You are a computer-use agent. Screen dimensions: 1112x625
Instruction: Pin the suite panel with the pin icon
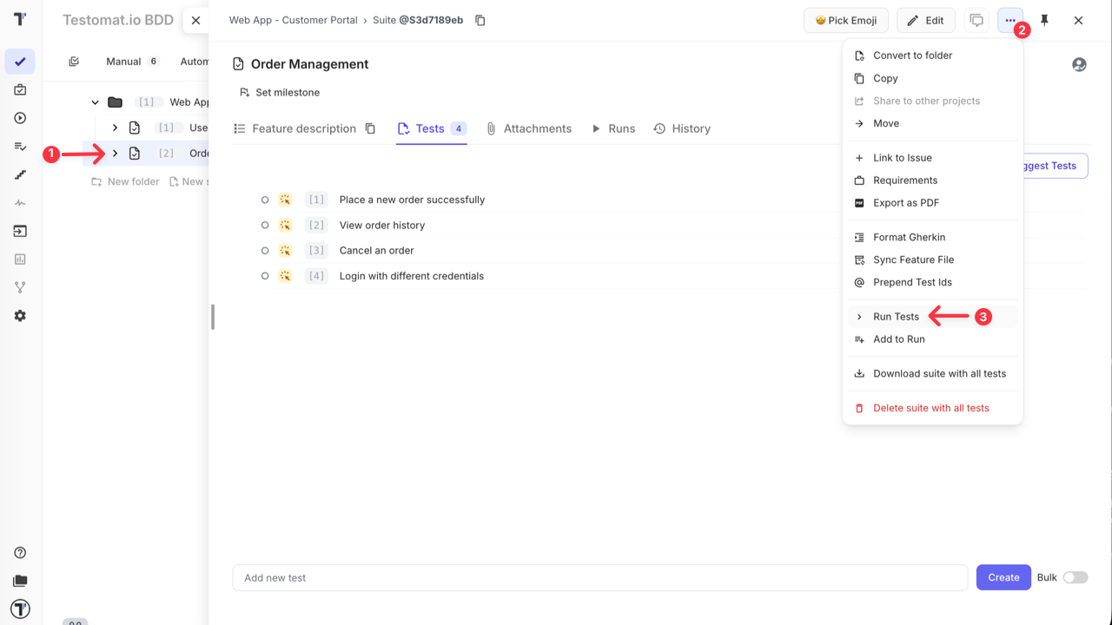pos(1044,20)
